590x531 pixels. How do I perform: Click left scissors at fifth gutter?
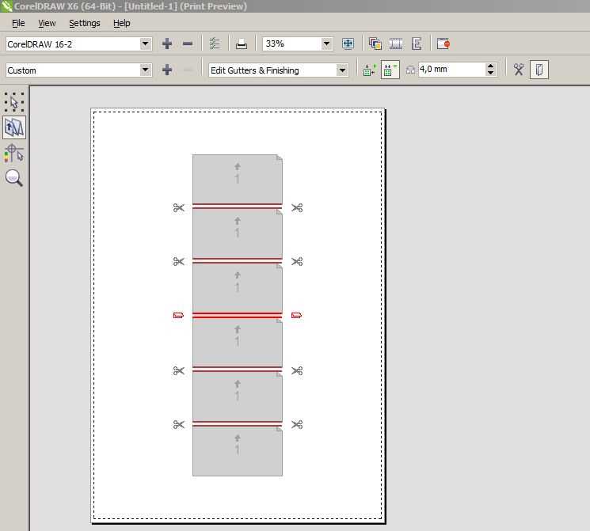pyautogui.click(x=178, y=425)
